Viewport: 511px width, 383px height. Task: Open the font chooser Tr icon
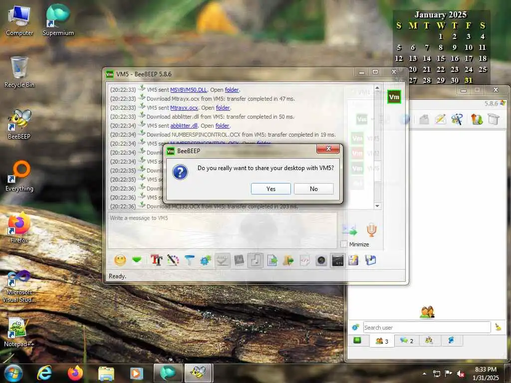tap(156, 260)
